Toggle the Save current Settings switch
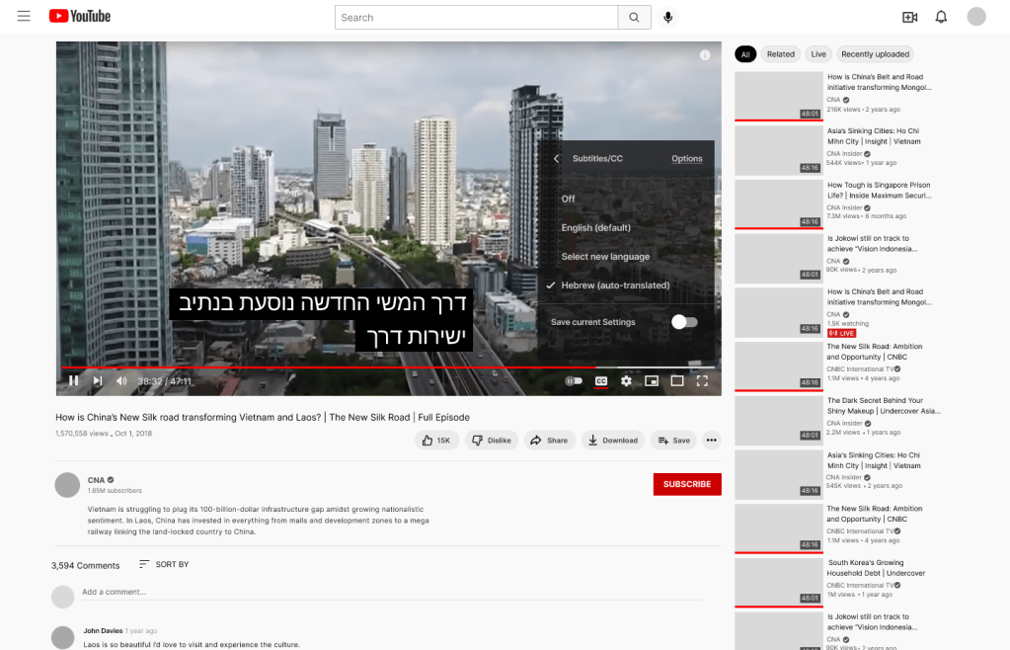This screenshot has width=1010, height=650. point(683,322)
